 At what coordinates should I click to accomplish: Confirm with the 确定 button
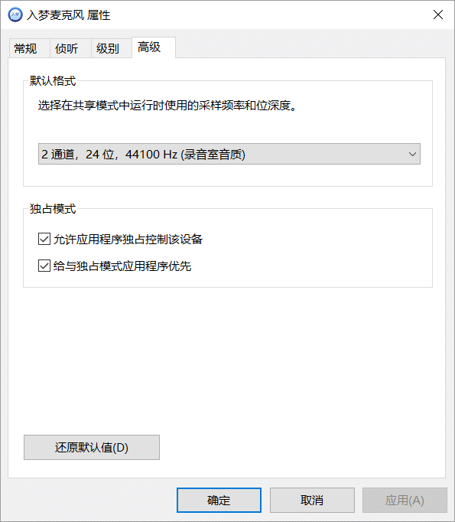[219, 500]
